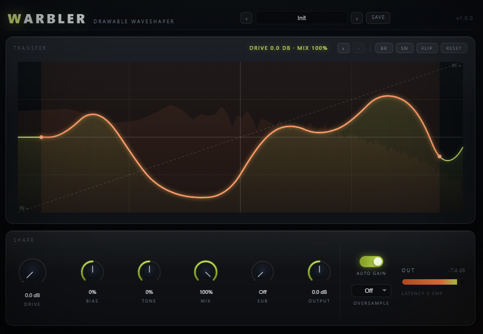Image resolution: width=483 pixels, height=334 pixels.
Task: Open the Oversample dropdown
Action: (x=371, y=291)
